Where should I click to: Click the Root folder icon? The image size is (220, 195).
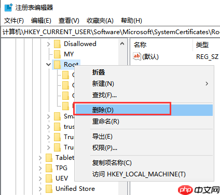(x=57, y=65)
